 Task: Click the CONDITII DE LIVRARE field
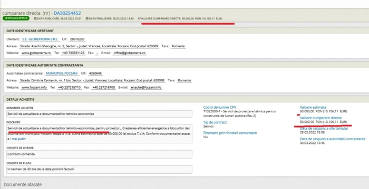[99, 154]
